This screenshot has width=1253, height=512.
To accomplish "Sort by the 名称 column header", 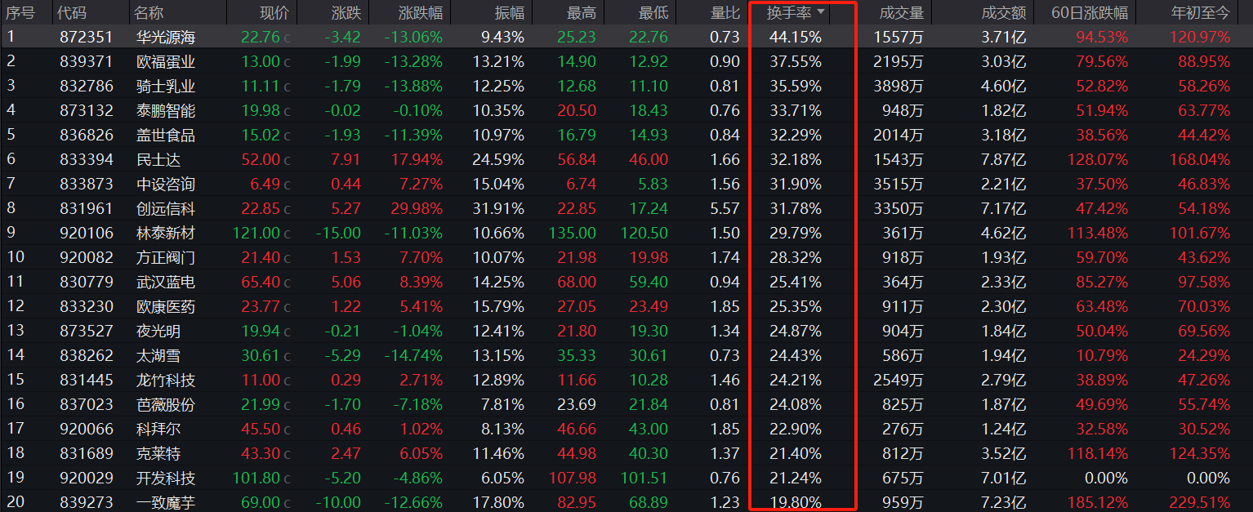I will click(149, 12).
